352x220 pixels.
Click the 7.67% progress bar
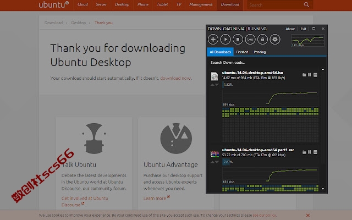tap(270, 162)
